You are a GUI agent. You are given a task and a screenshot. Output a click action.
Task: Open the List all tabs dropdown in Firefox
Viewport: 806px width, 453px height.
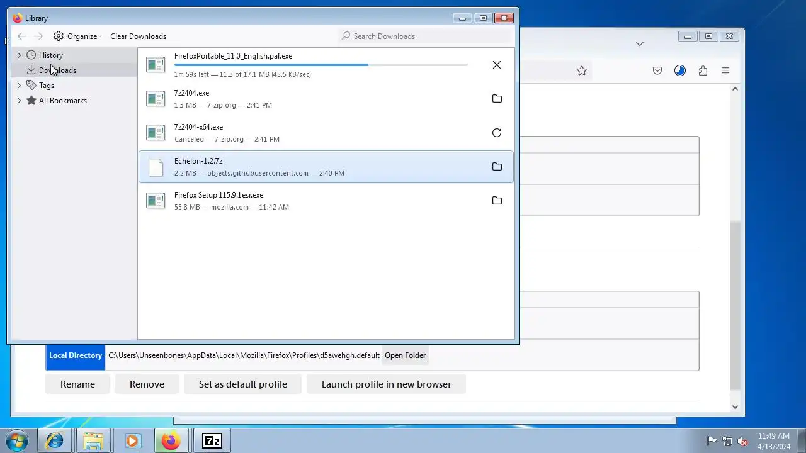pyautogui.click(x=640, y=44)
